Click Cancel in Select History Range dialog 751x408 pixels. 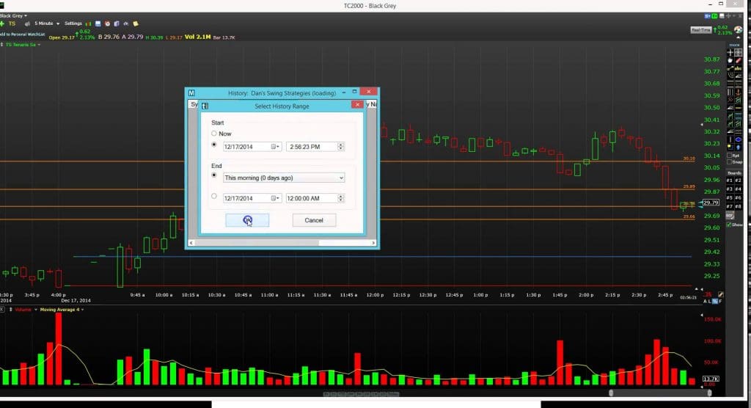point(314,220)
